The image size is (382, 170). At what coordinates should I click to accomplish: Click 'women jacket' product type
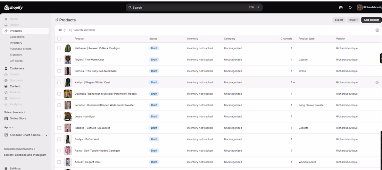(x=307, y=162)
